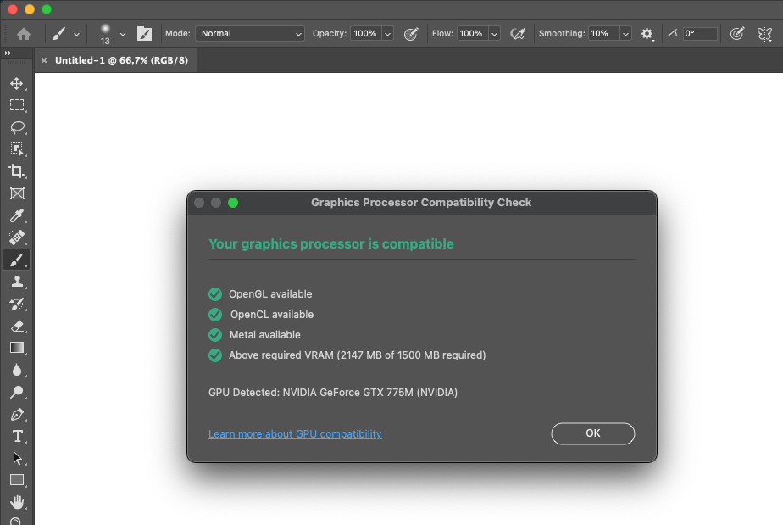Open the Flow slider dropdown
783x525 pixels.
click(x=494, y=33)
